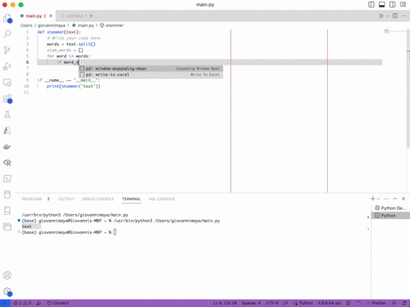Viewport: 410px width, 307px height.
Task: Click the stemmer breadcrumb symbol
Action: (x=114, y=26)
